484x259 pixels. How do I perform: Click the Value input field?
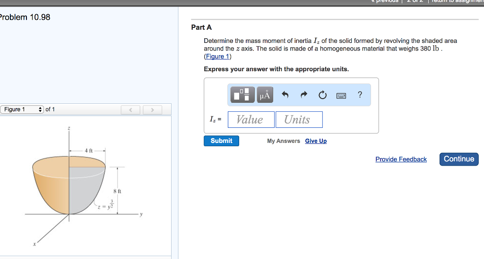pyautogui.click(x=251, y=119)
